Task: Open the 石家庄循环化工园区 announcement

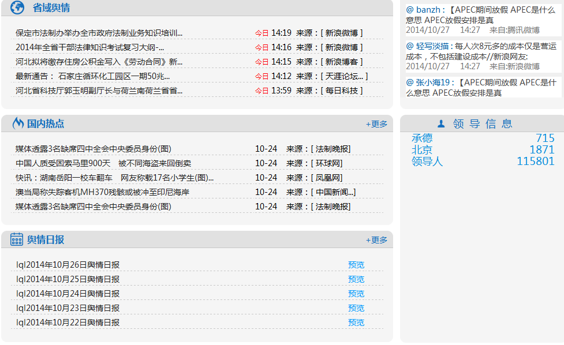Action: click(92, 76)
